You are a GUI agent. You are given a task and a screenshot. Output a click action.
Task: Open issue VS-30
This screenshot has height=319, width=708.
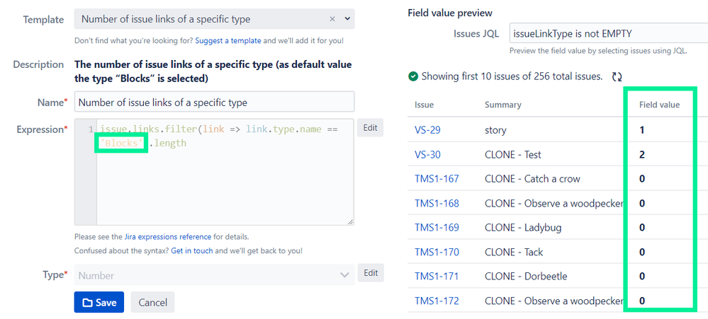point(427,154)
